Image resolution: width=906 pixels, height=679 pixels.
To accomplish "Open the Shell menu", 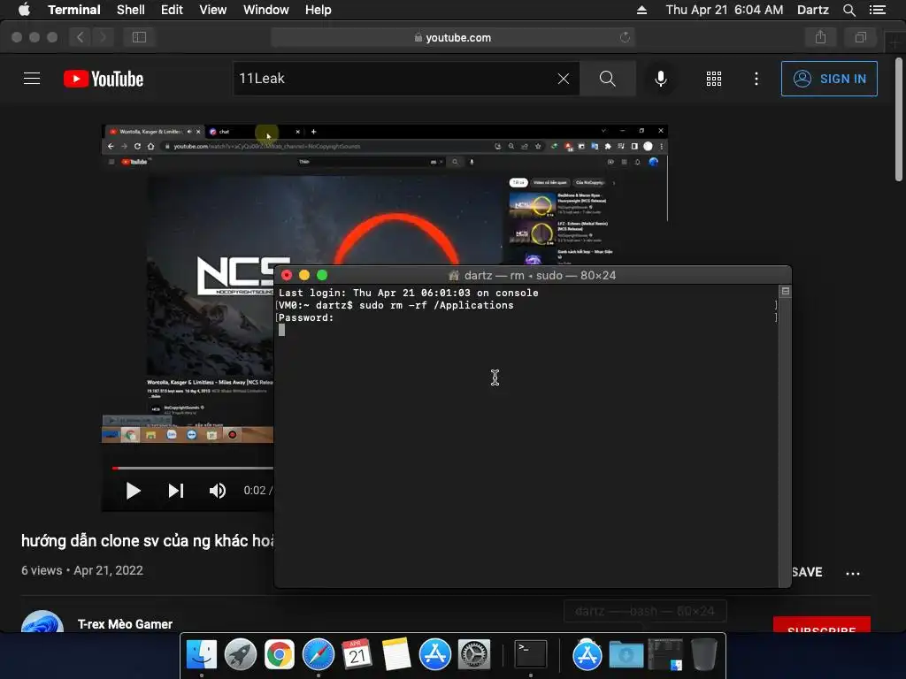I will (131, 10).
